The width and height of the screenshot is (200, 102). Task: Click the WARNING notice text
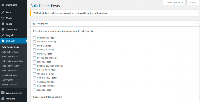pyautogui.click(x=70, y=13)
